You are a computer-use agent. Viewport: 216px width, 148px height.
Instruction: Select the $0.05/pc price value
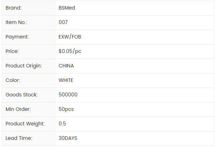click(x=70, y=51)
